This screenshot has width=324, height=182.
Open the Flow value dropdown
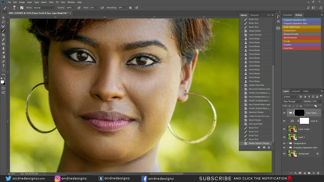(98, 8)
